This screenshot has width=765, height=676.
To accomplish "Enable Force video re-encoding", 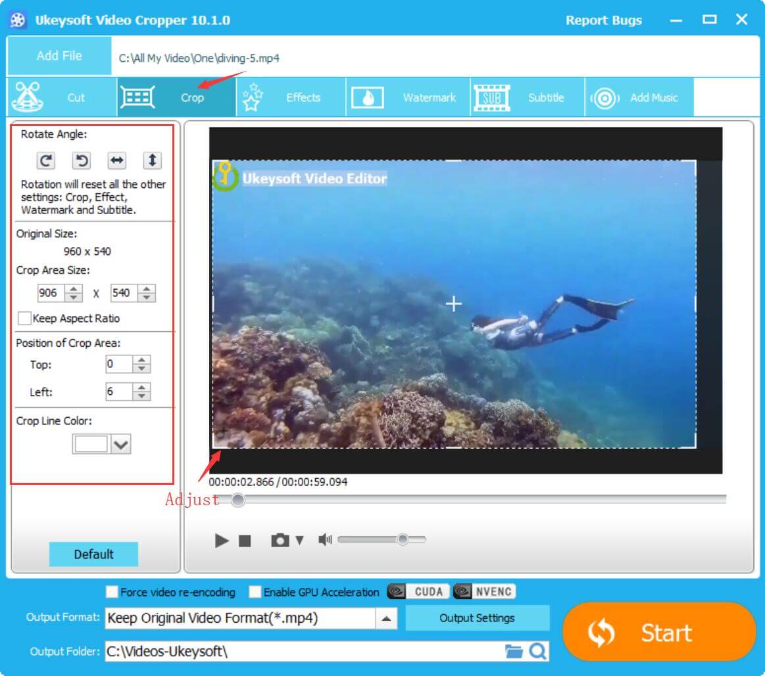I will click(112, 592).
